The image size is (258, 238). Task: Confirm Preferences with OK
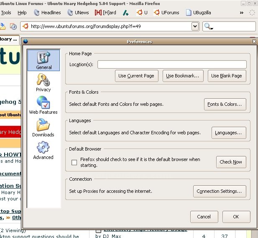coord(236,217)
